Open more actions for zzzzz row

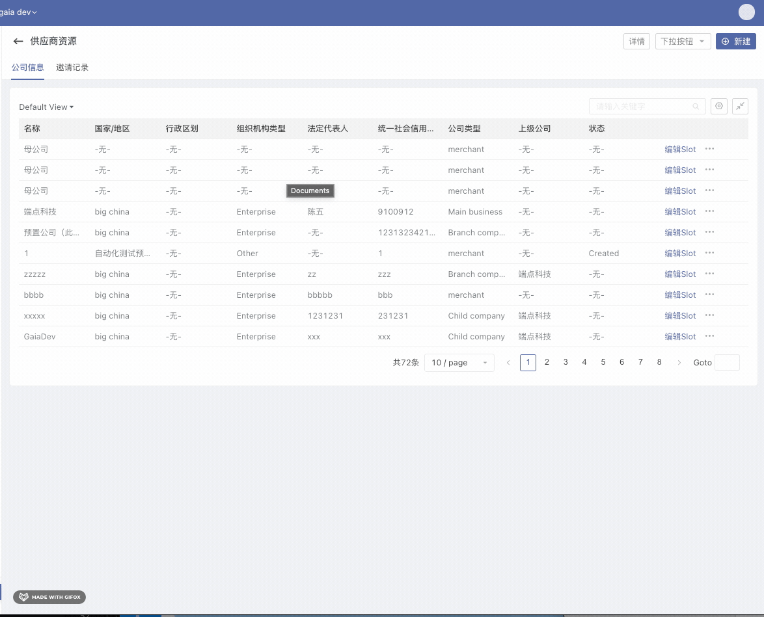click(709, 274)
